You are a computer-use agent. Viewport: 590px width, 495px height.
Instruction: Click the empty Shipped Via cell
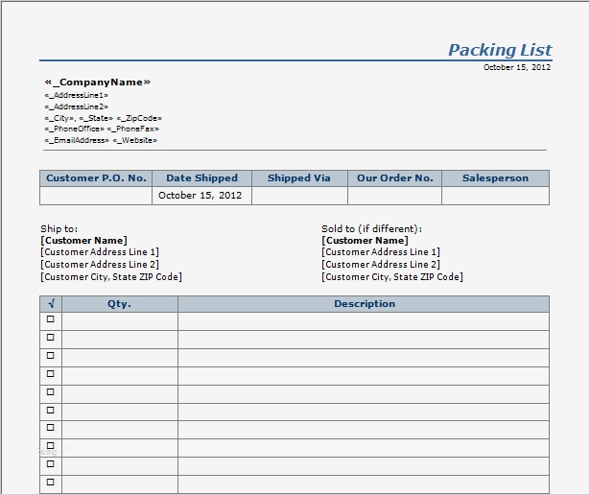pyautogui.click(x=300, y=196)
